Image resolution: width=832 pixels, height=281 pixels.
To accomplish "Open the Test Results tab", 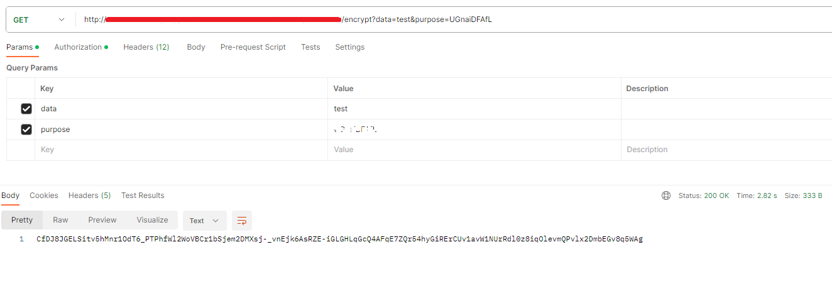I will pyautogui.click(x=143, y=196).
